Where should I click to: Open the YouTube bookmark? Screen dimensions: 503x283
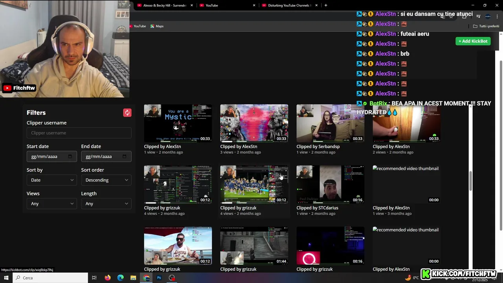point(137,26)
